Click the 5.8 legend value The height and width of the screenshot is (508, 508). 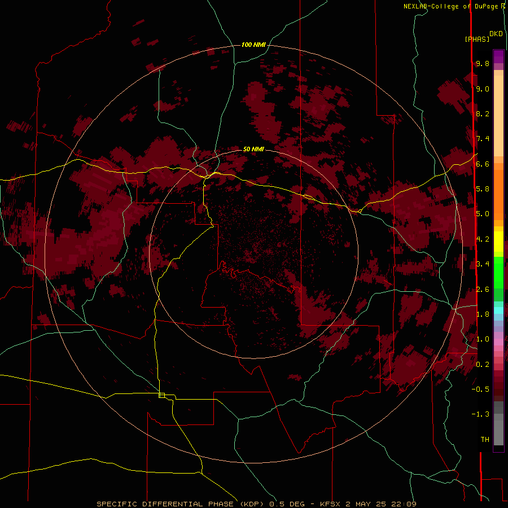pyautogui.click(x=483, y=189)
